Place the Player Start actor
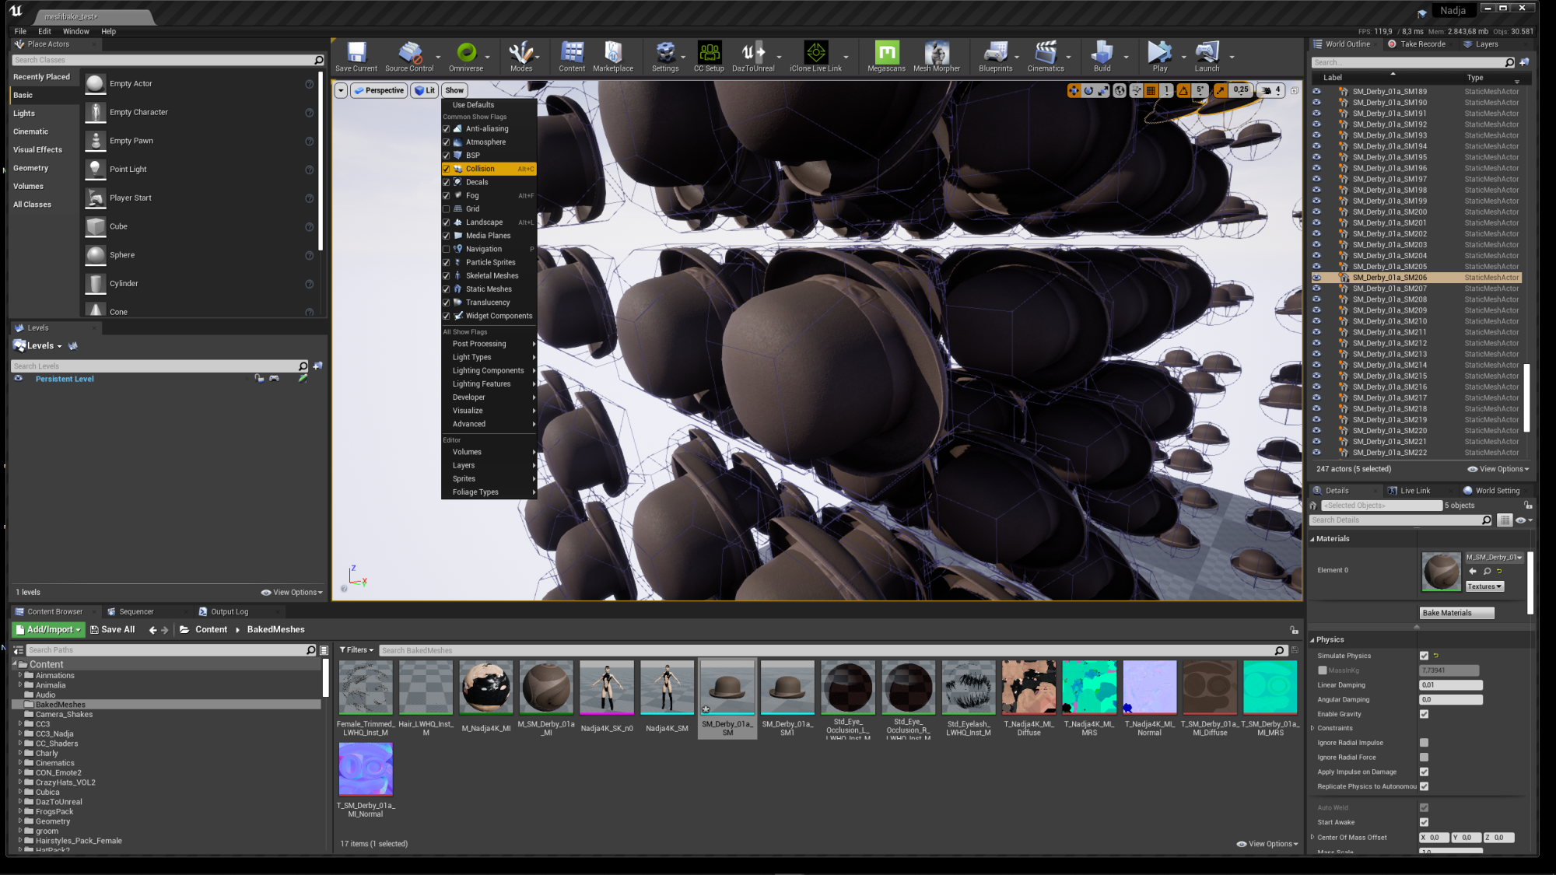The height and width of the screenshot is (875, 1556). [200, 198]
